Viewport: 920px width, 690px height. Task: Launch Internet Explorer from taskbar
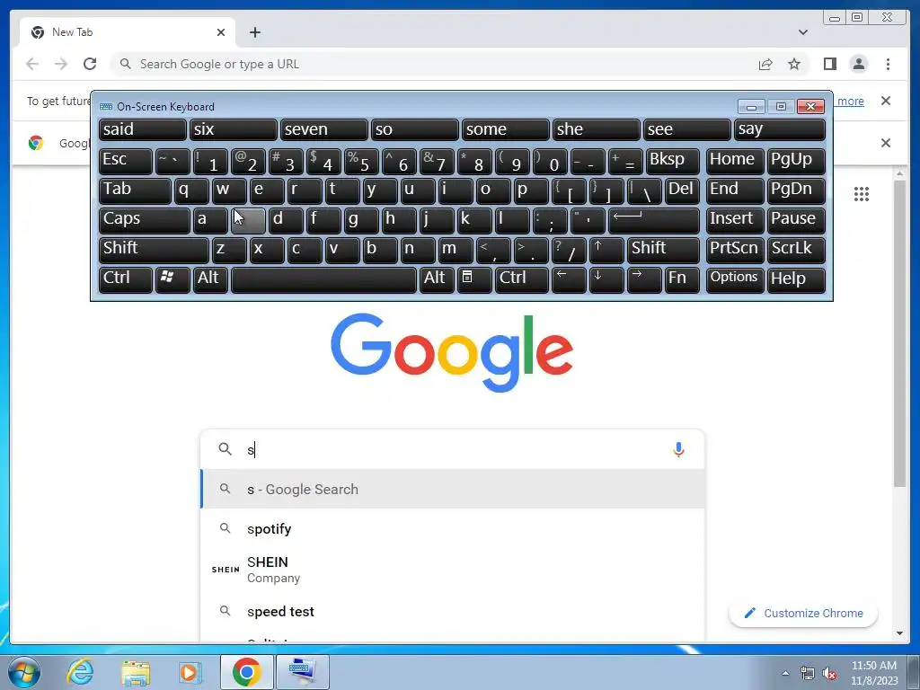pos(80,672)
